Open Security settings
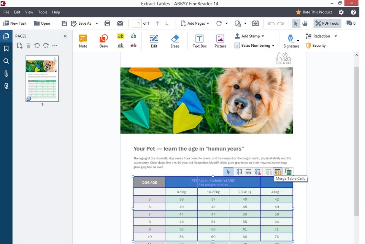365x244 pixels. tap(316, 46)
